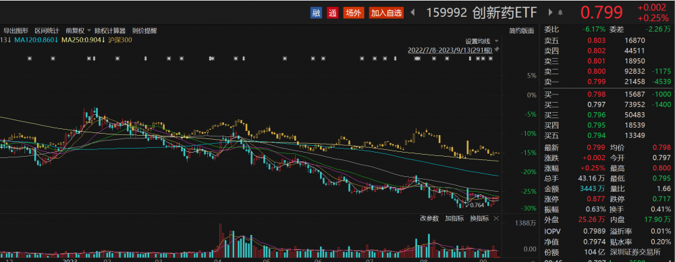The image size is (675, 262).
Task: Click the 卖四 price 0.802
Action: pyautogui.click(x=597, y=51)
